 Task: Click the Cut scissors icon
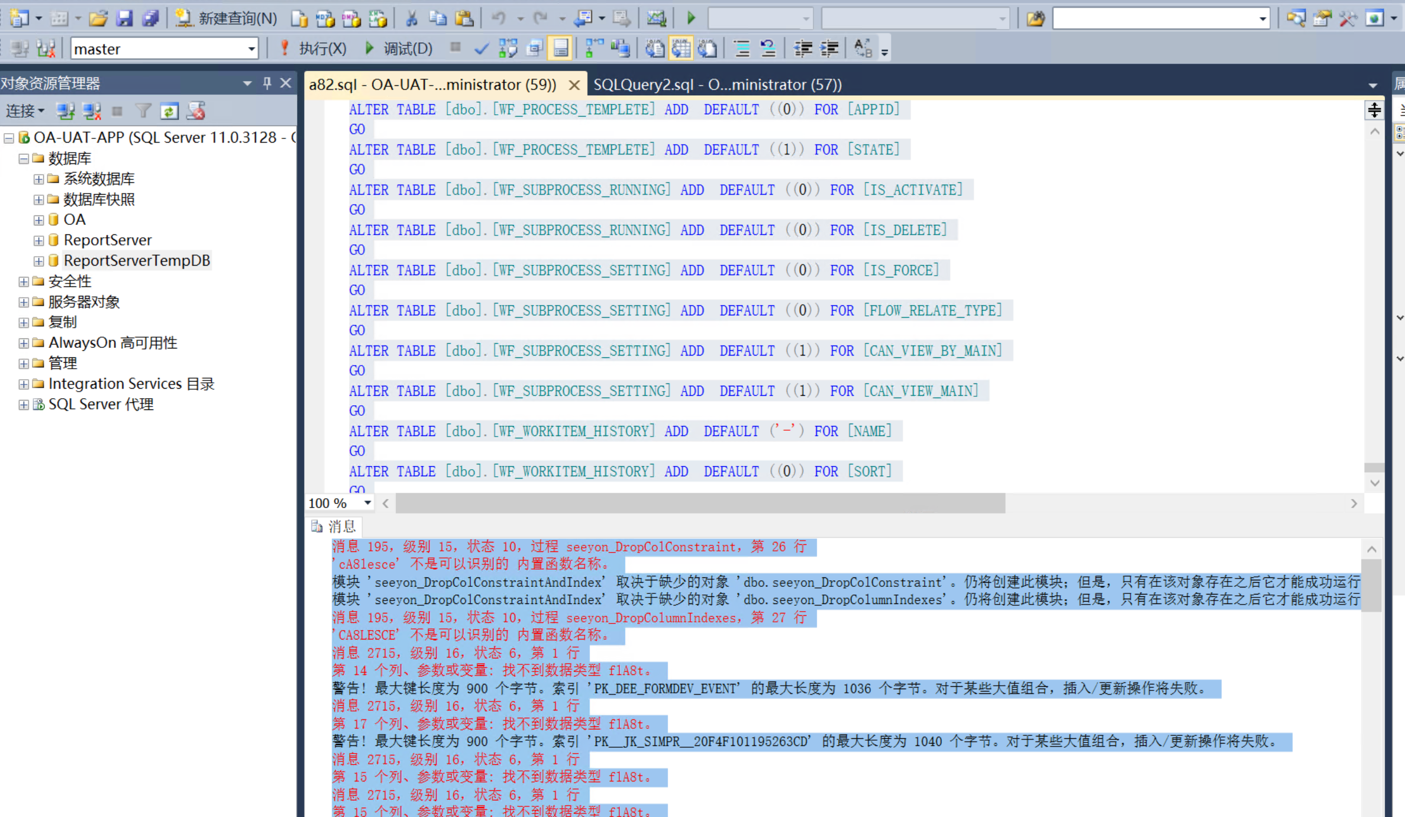(412, 19)
